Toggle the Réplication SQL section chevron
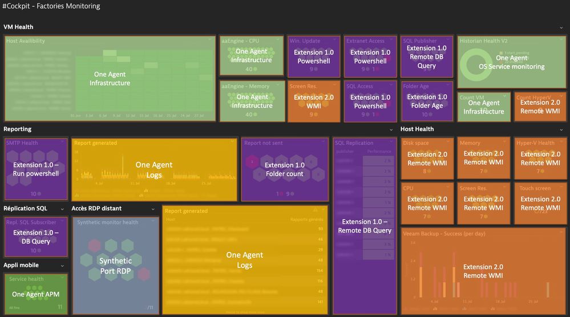The height and width of the screenshot is (317, 570). point(63,209)
